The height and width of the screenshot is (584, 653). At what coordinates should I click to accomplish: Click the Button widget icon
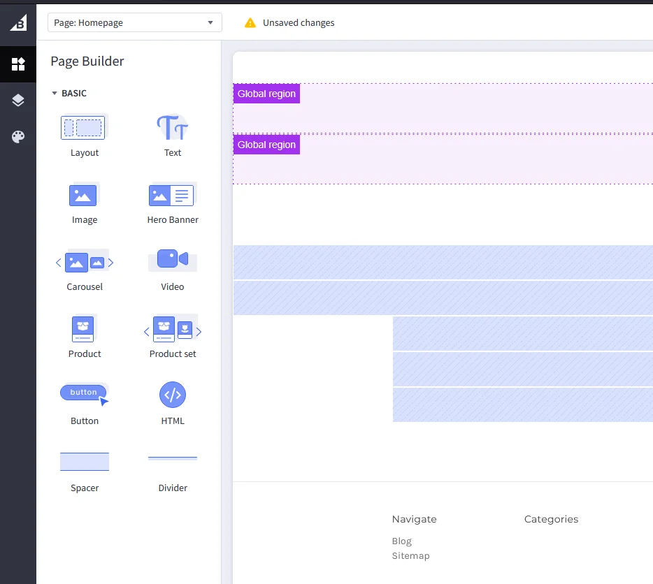point(84,392)
